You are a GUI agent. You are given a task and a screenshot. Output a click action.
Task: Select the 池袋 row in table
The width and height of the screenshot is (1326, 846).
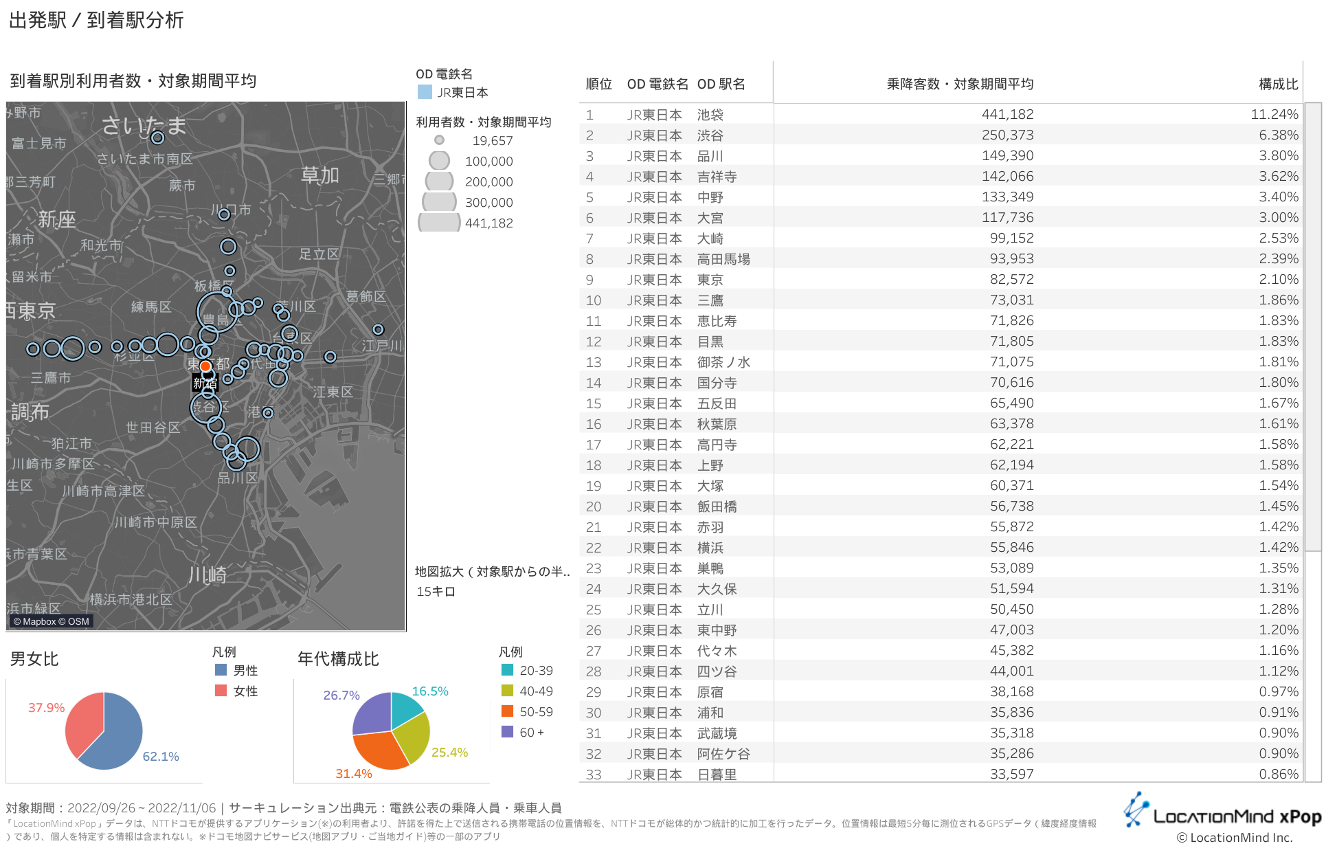(x=710, y=115)
